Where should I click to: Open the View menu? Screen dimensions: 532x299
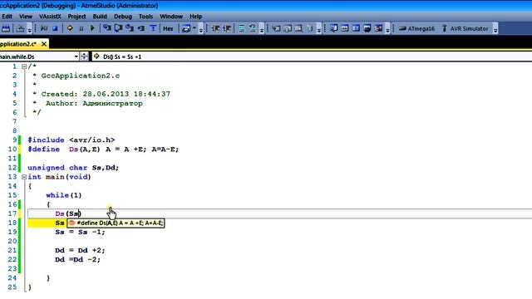[26, 17]
